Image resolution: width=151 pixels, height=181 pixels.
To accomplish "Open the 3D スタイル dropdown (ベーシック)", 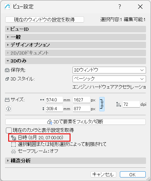I will coord(109,79).
